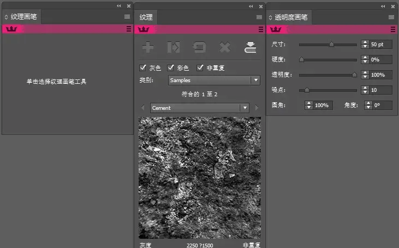Click the texture import icon beside plus
This screenshot has width=399, height=248.
[x=174, y=47]
